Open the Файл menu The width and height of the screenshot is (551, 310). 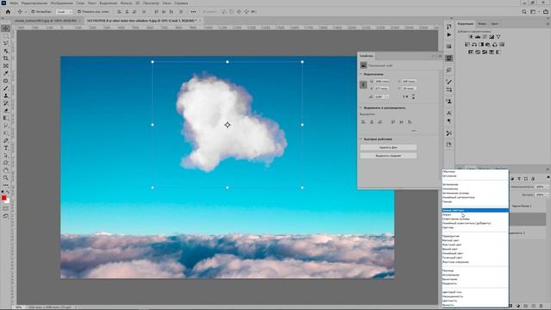pos(14,3)
